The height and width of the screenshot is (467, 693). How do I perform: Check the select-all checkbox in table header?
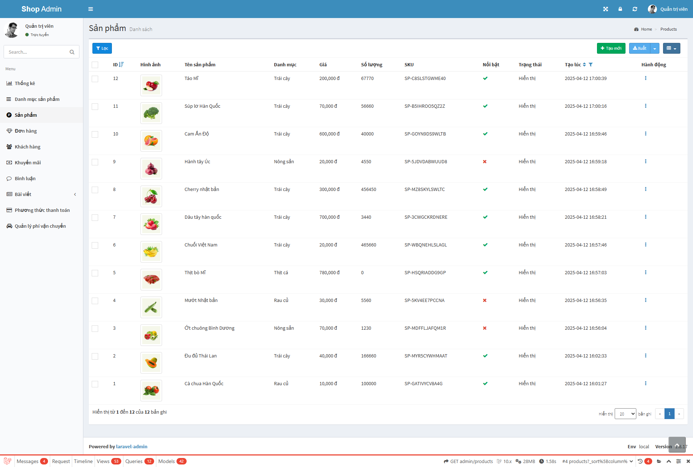tap(95, 65)
